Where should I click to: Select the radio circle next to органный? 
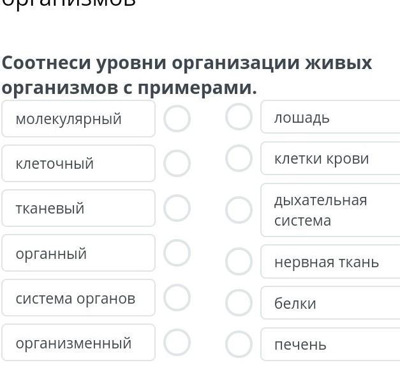(x=177, y=253)
